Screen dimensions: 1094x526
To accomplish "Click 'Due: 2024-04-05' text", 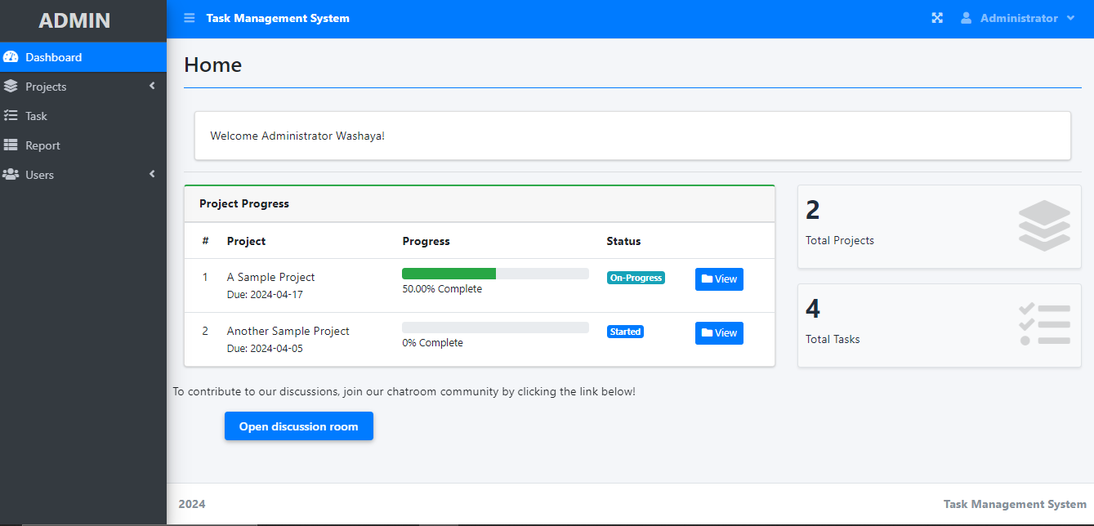I will click(x=265, y=348).
